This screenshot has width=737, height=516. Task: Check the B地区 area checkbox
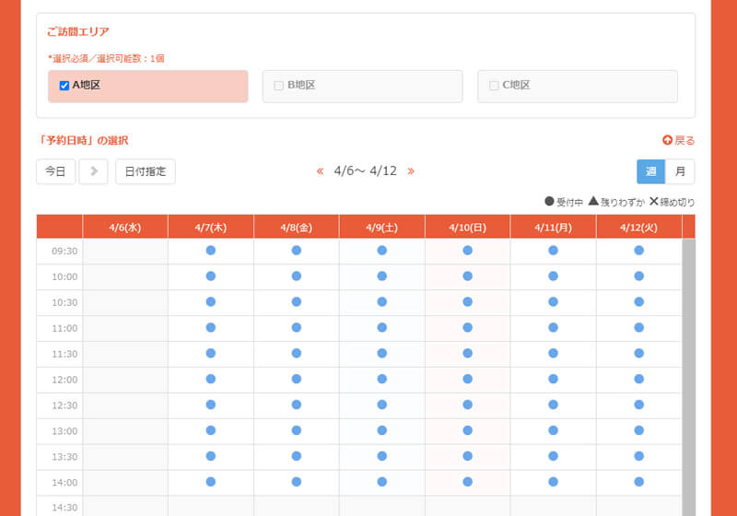(x=279, y=86)
